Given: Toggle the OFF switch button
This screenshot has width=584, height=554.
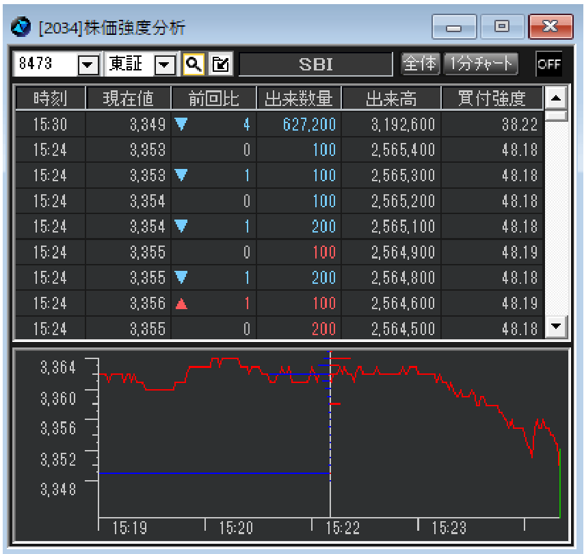Looking at the screenshot, I should click(548, 64).
